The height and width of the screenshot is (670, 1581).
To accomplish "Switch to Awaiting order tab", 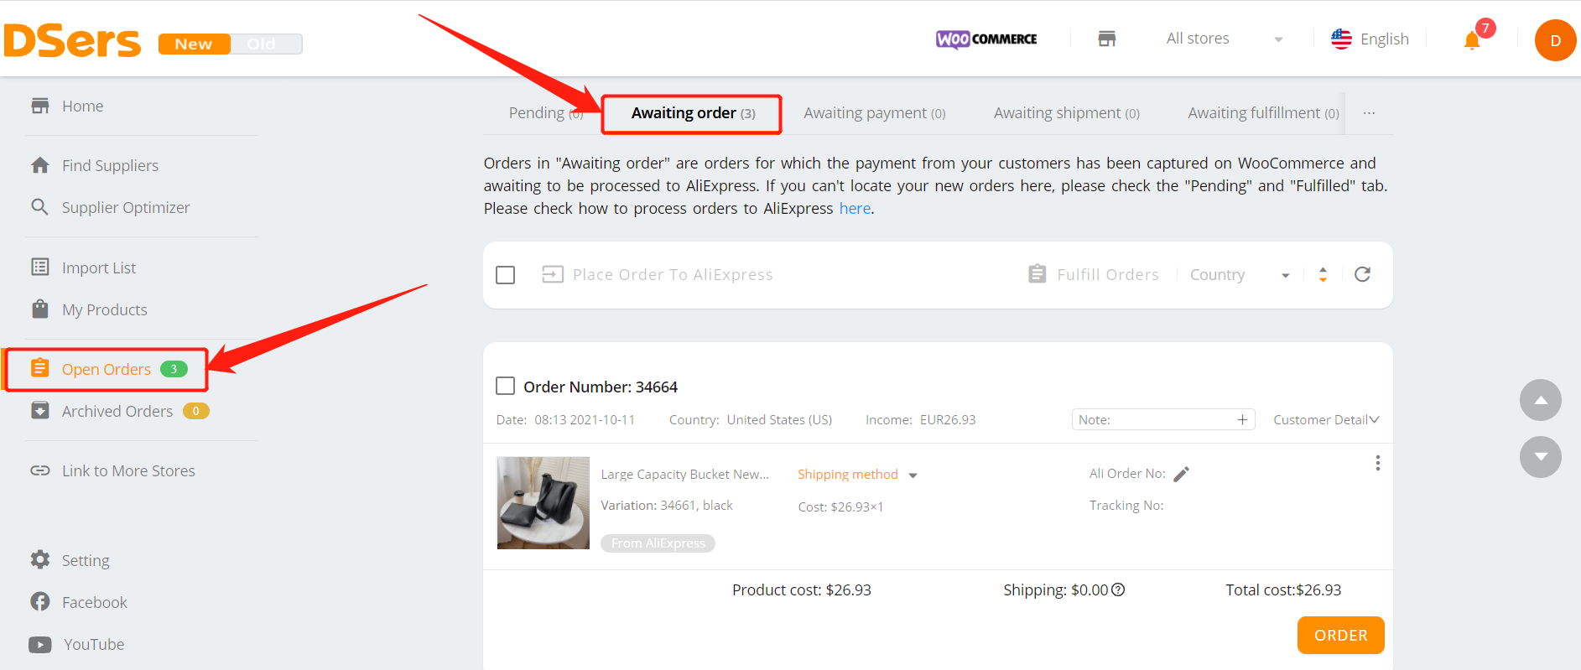I will (x=693, y=113).
